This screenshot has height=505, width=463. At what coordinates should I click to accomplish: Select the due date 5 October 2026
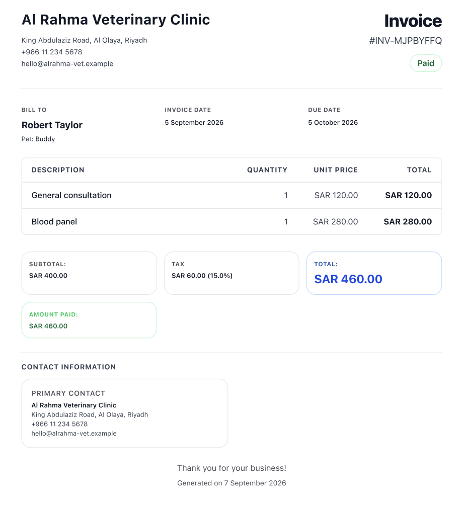[333, 122]
